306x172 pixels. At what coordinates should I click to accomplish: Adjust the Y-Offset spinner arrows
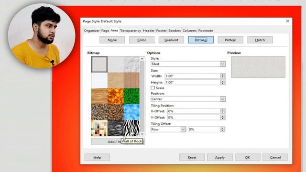point(223,118)
